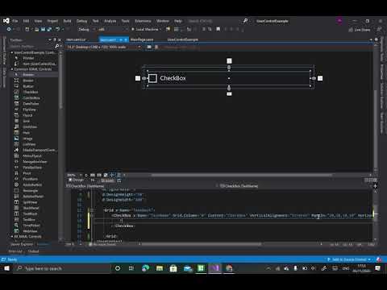Open Chrome from the taskbar

229,268
